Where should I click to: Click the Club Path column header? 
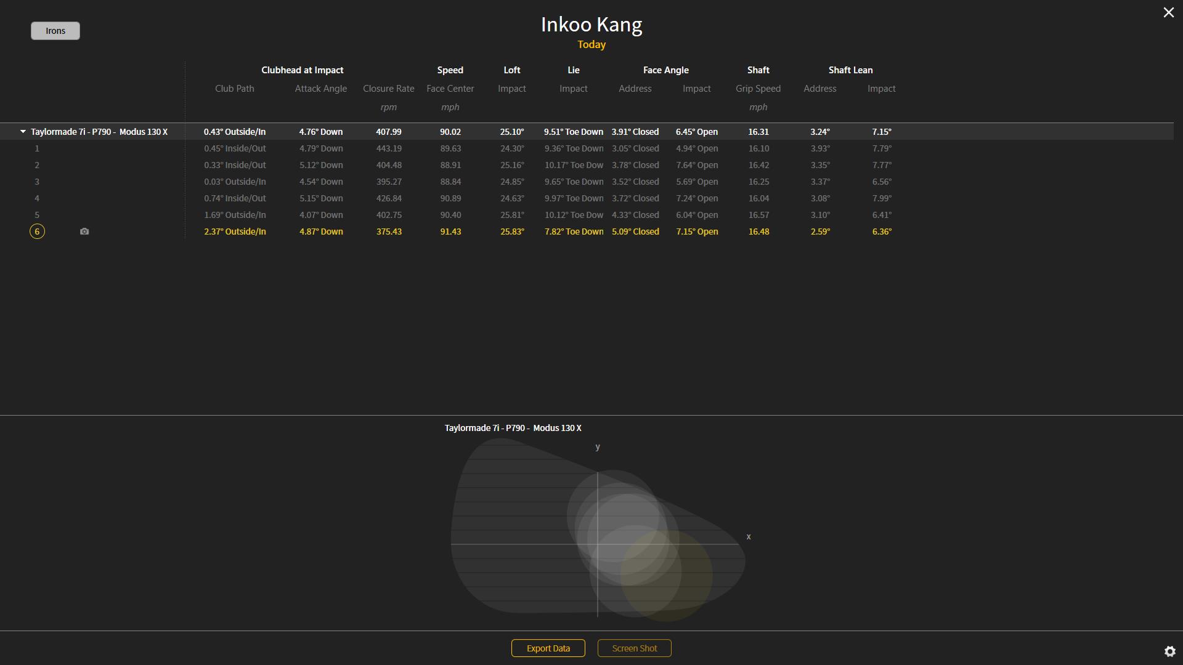point(235,89)
